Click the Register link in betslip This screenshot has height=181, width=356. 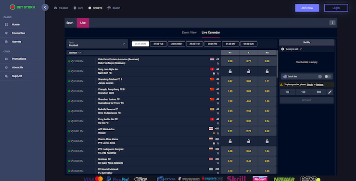(x=320, y=85)
